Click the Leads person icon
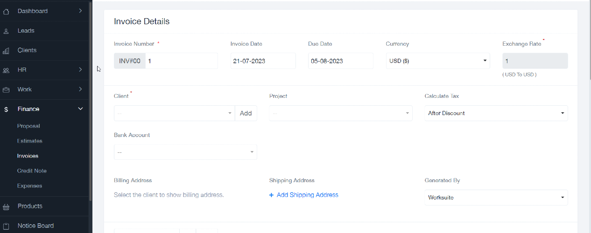Viewport: 591px width, 233px height. (6, 31)
